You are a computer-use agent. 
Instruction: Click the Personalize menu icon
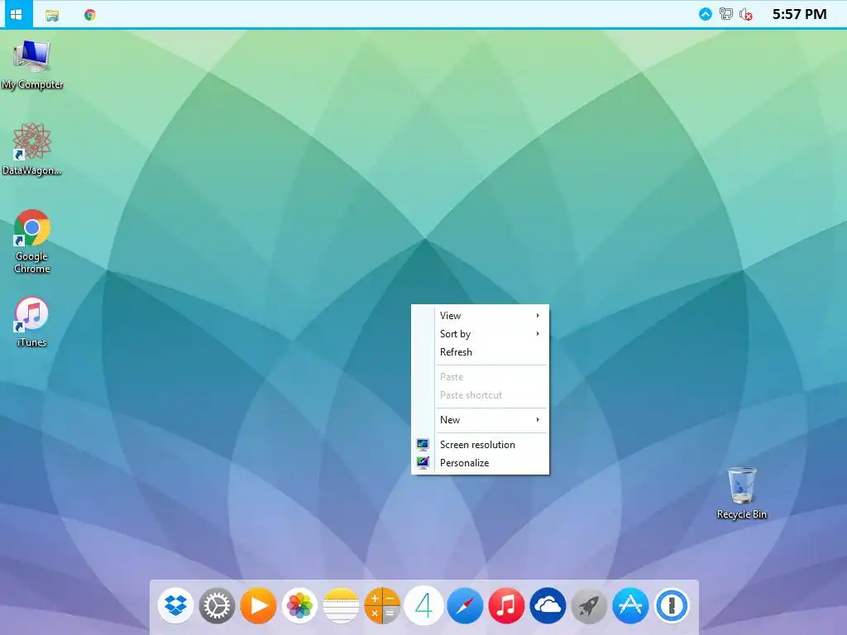pos(423,463)
